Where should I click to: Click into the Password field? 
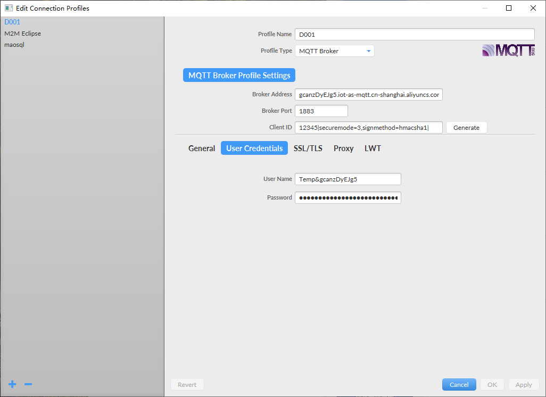pyautogui.click(x=348, y=197)
